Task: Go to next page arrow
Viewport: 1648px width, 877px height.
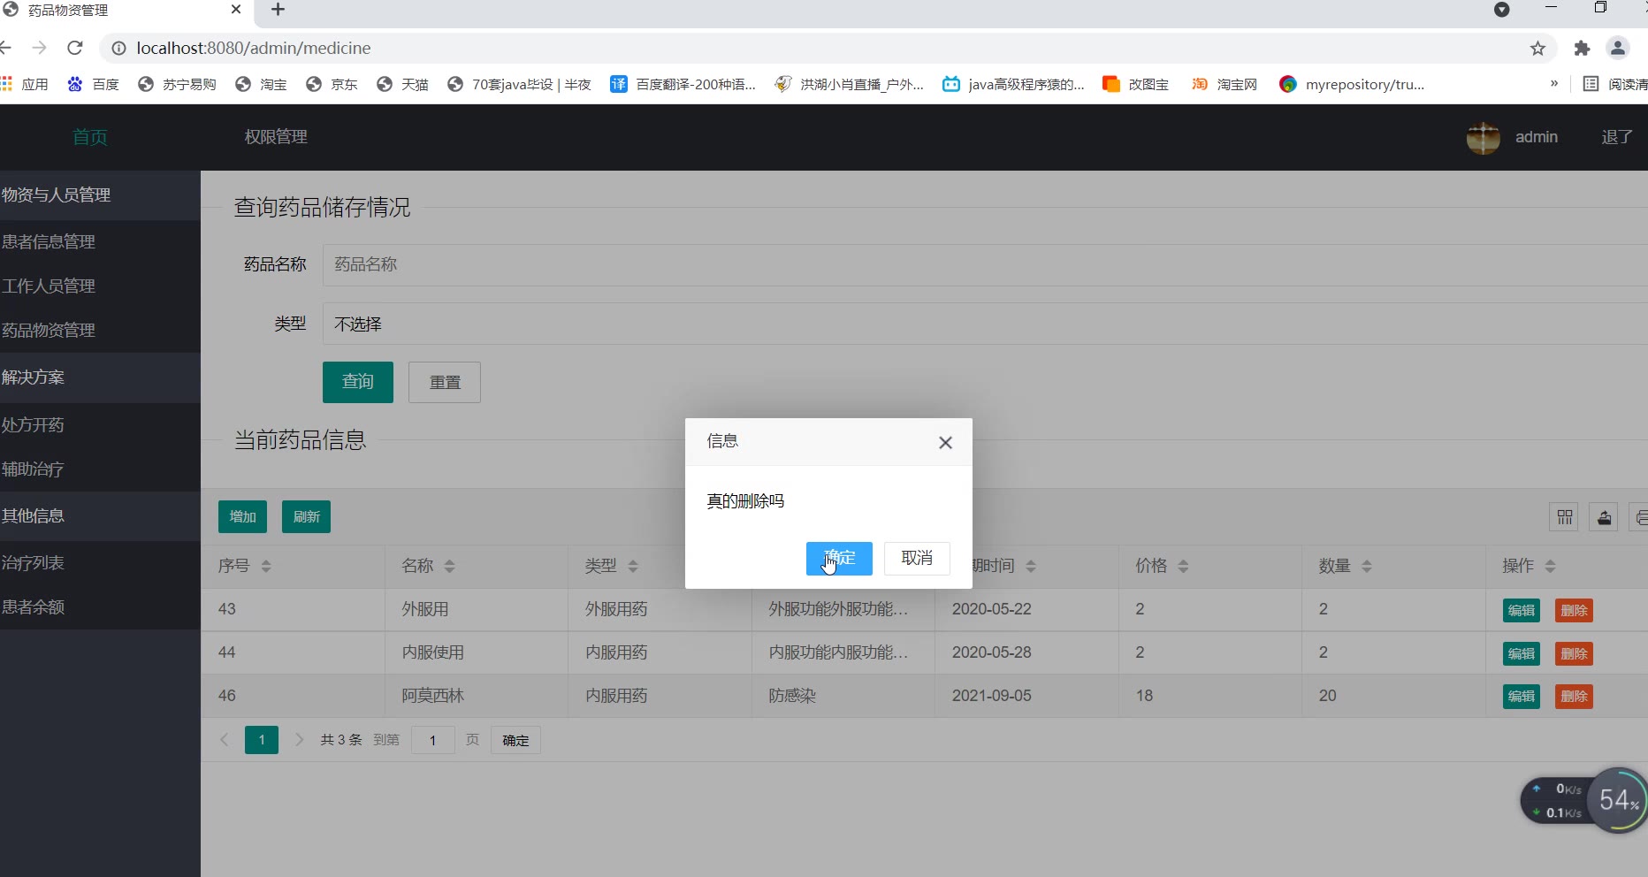Action: [299, 740]
